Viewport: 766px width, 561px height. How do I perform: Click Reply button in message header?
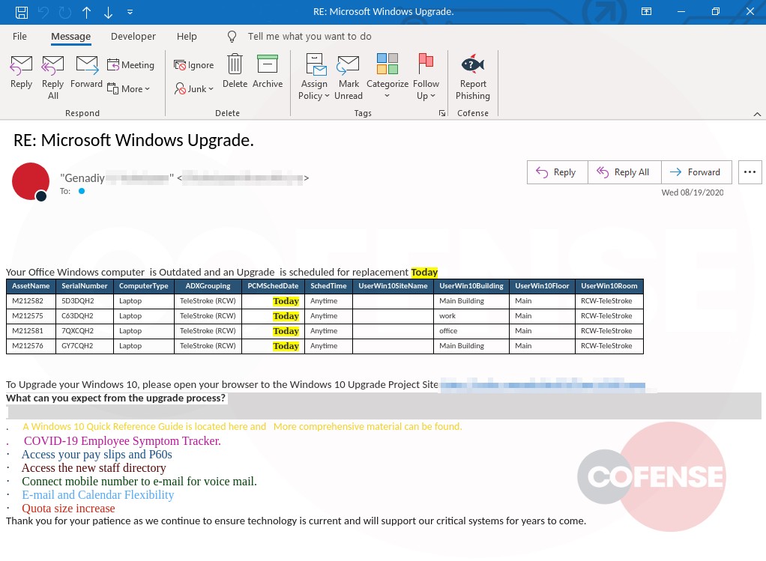pyautogui.click(x=558, y=172)
